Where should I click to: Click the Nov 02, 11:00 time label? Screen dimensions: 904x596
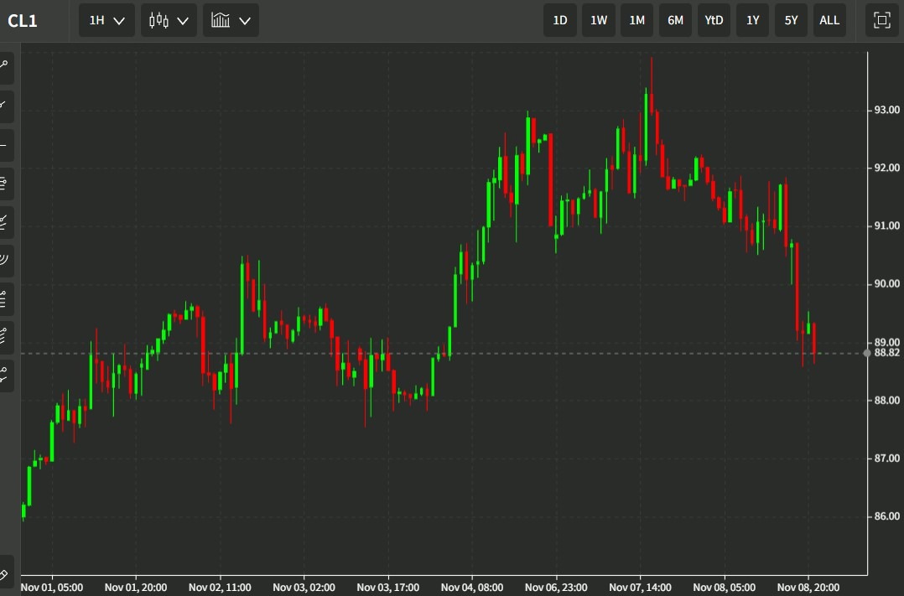coord(220,588)
